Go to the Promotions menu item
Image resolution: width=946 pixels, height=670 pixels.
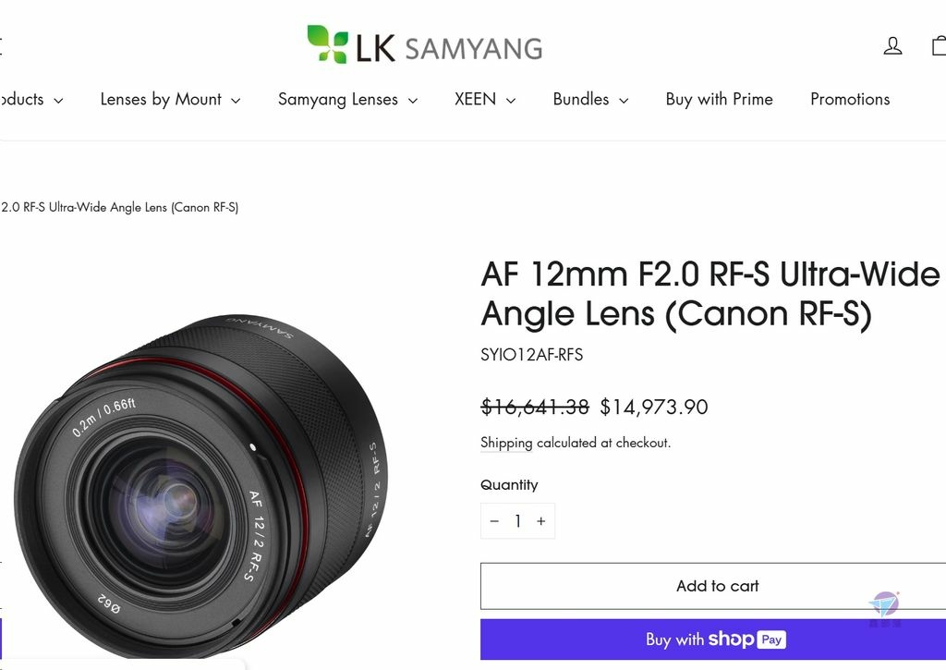(850, 100)
